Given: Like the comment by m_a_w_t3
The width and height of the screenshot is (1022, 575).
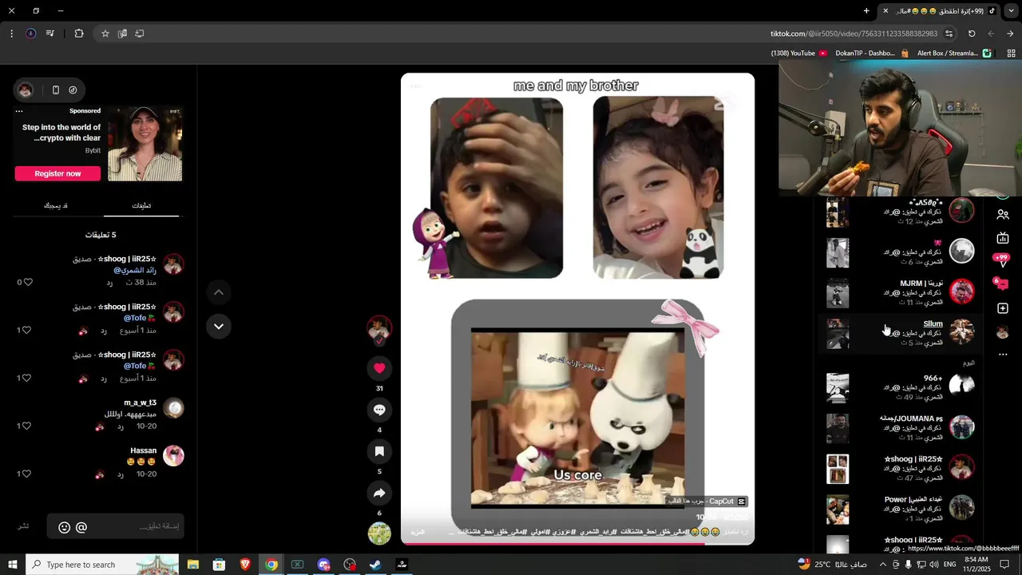Looking at the screenshot, I should (x=27, y=426).
